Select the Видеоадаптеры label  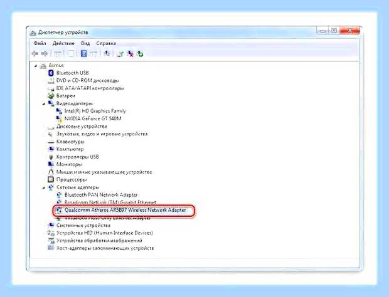click(x=75, y=103)
